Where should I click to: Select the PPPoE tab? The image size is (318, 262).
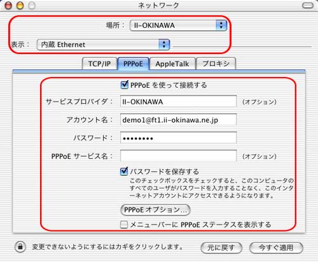click(133, 64)
